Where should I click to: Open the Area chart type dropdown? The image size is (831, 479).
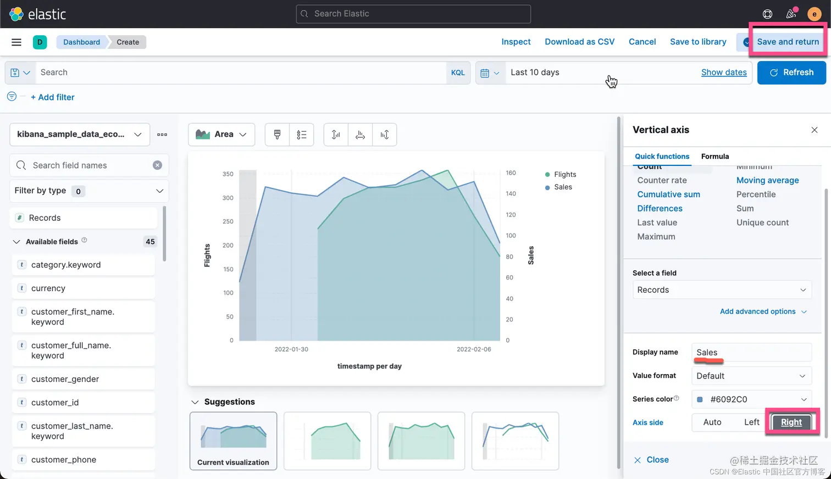click(221, 135)
